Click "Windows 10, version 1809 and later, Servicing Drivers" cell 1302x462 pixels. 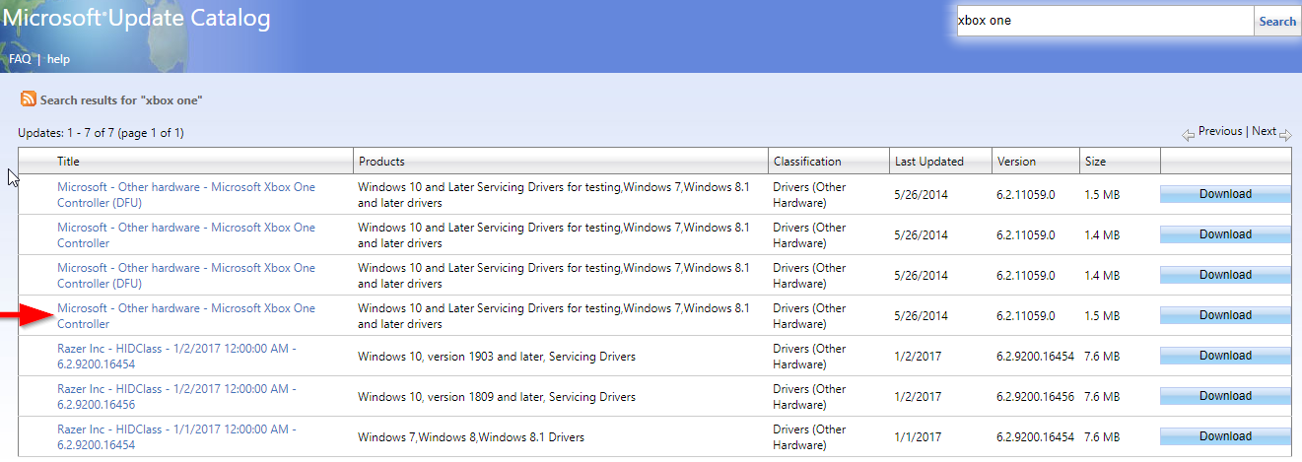497,397
